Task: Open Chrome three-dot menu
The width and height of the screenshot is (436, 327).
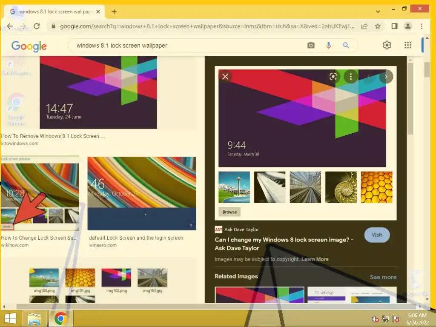Action: [422, 26]
